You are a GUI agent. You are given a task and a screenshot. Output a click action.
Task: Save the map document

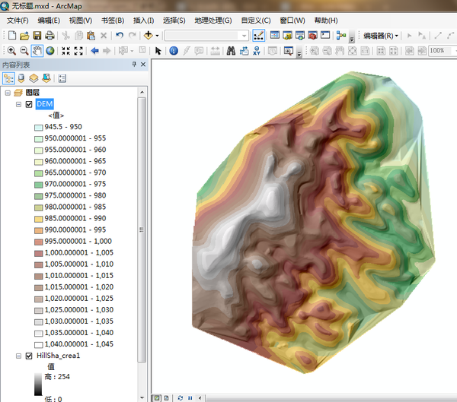pos(37,36)
